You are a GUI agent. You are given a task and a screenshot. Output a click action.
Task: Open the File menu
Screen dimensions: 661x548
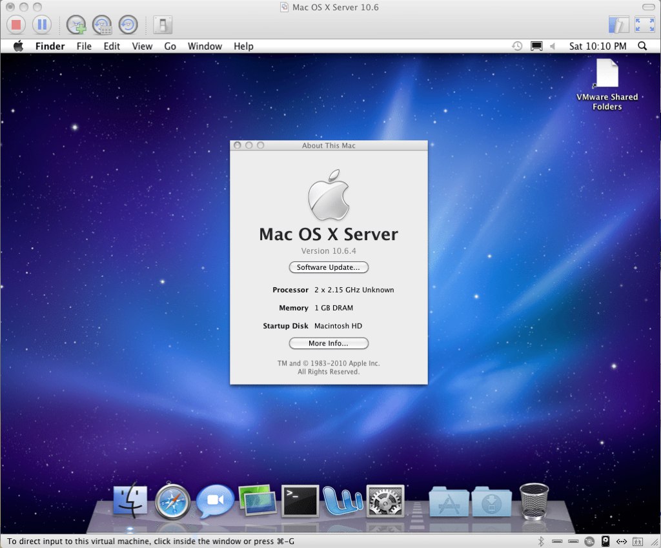coord(84,46)
